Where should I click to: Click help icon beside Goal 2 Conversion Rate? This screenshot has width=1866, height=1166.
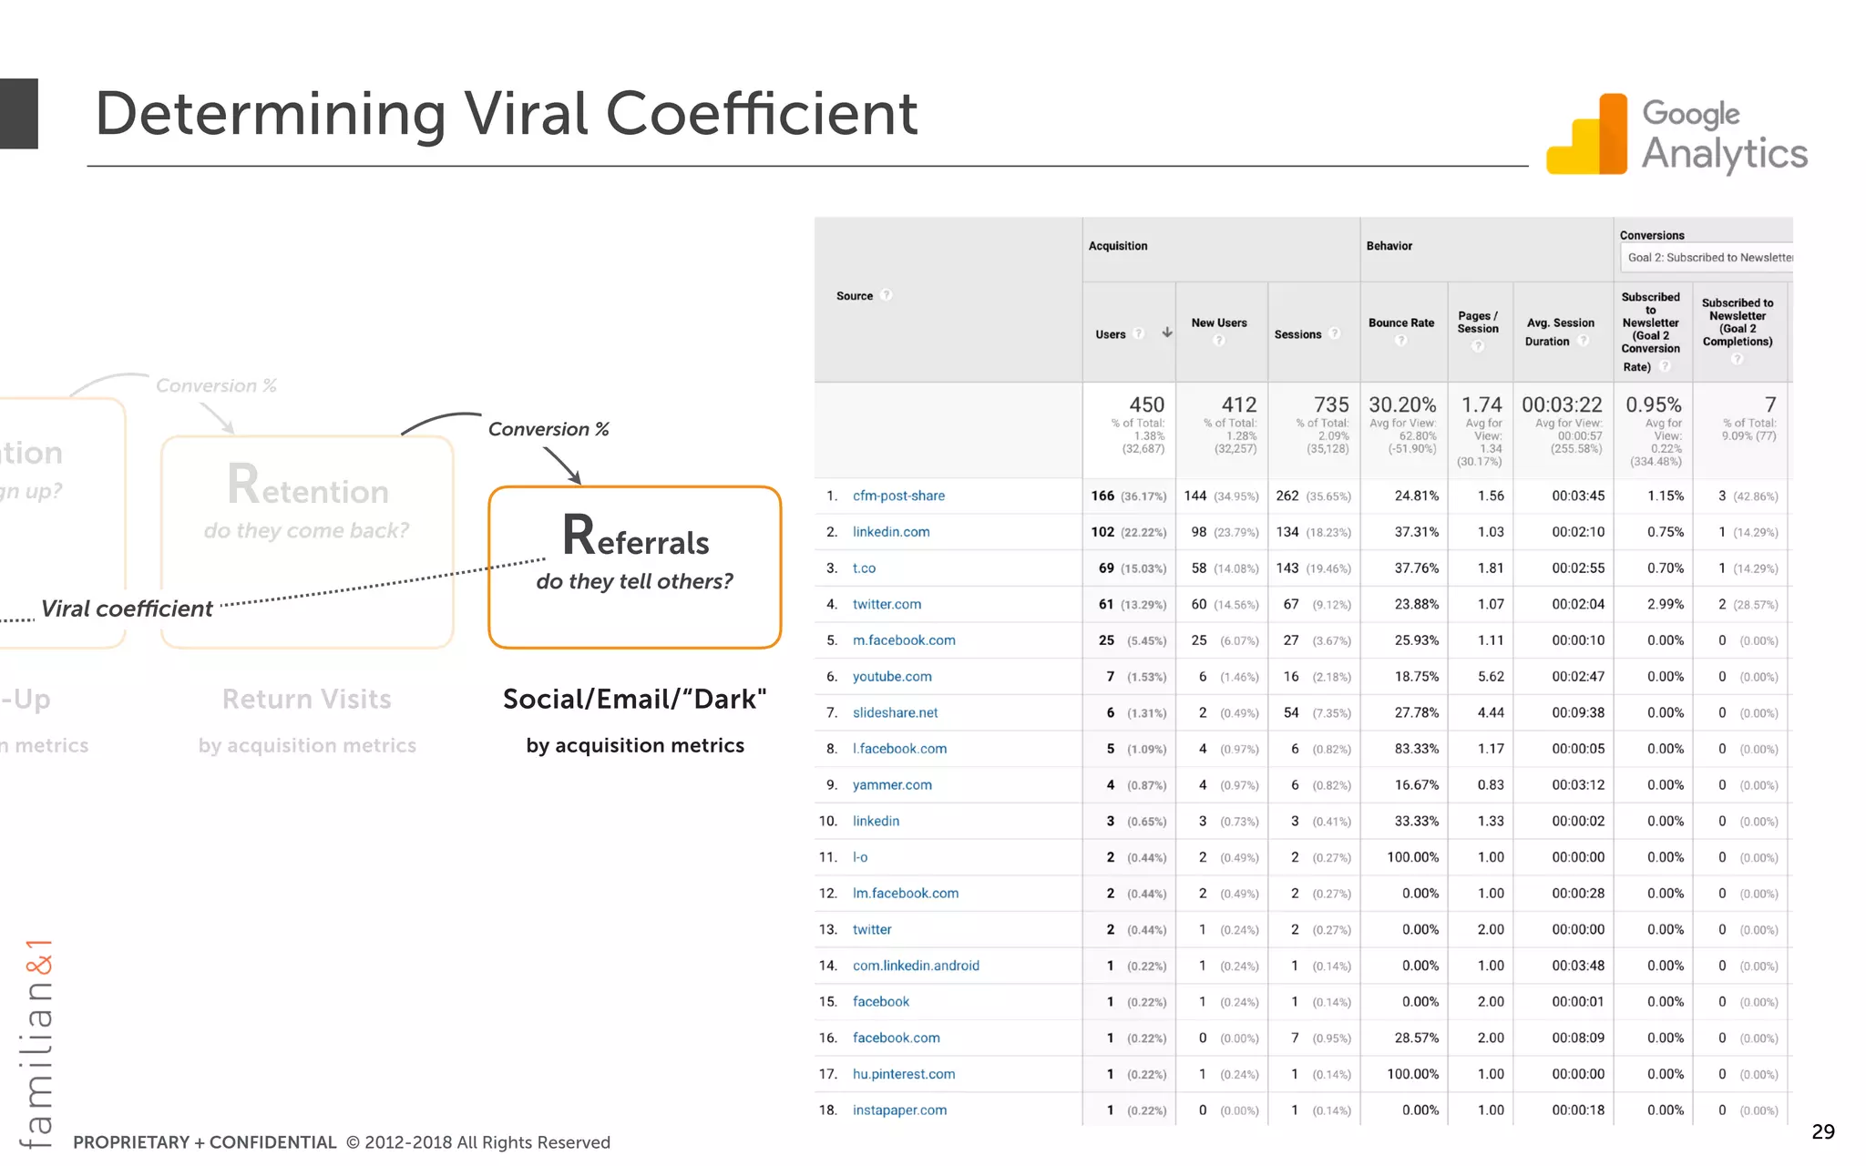click(x=1665, y=366)
